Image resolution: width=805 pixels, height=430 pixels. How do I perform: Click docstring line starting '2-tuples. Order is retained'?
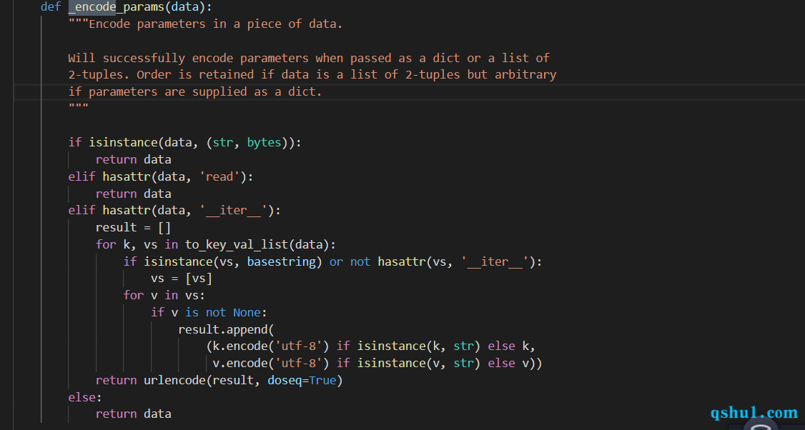pyautogui.click(x=312, y=75)
